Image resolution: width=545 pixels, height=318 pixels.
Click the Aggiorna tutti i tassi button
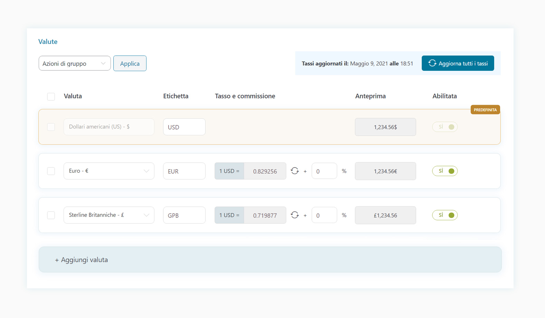[x=458, y=63]
